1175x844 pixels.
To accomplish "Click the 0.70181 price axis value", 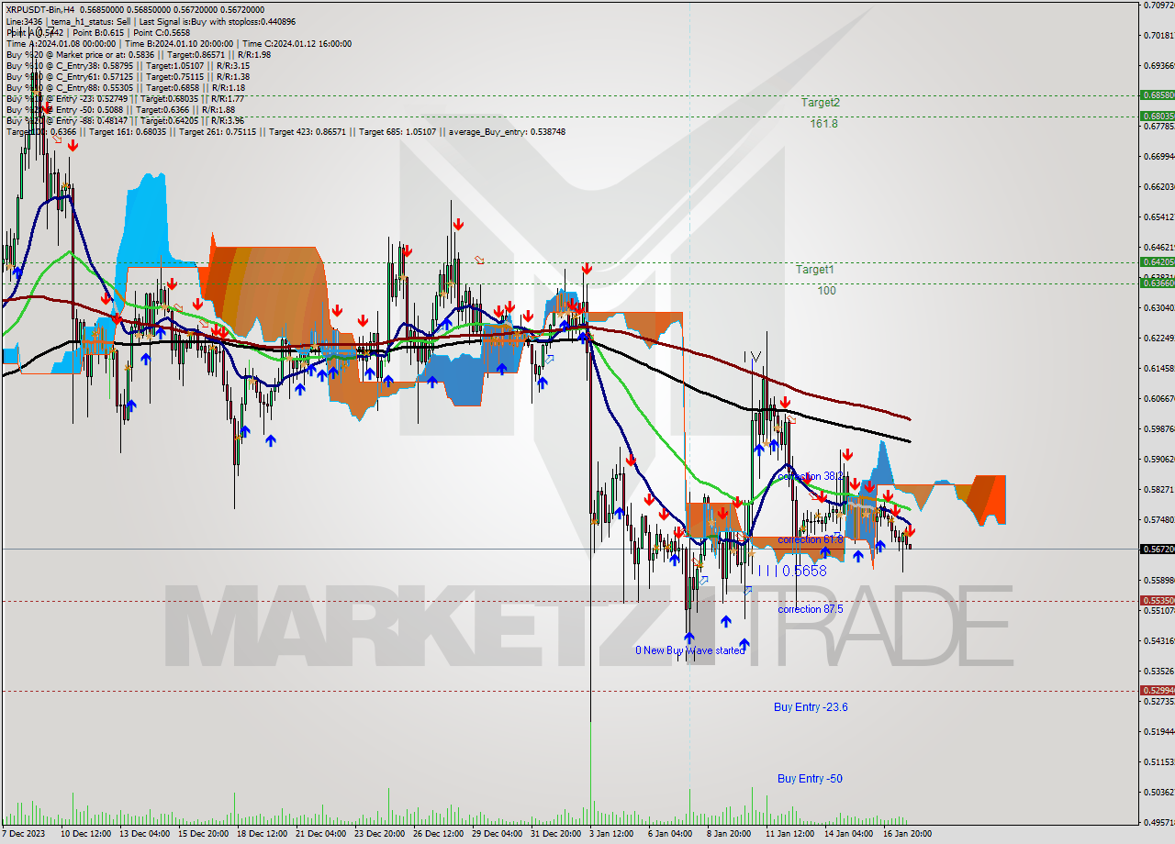I will click(1158, 36).
